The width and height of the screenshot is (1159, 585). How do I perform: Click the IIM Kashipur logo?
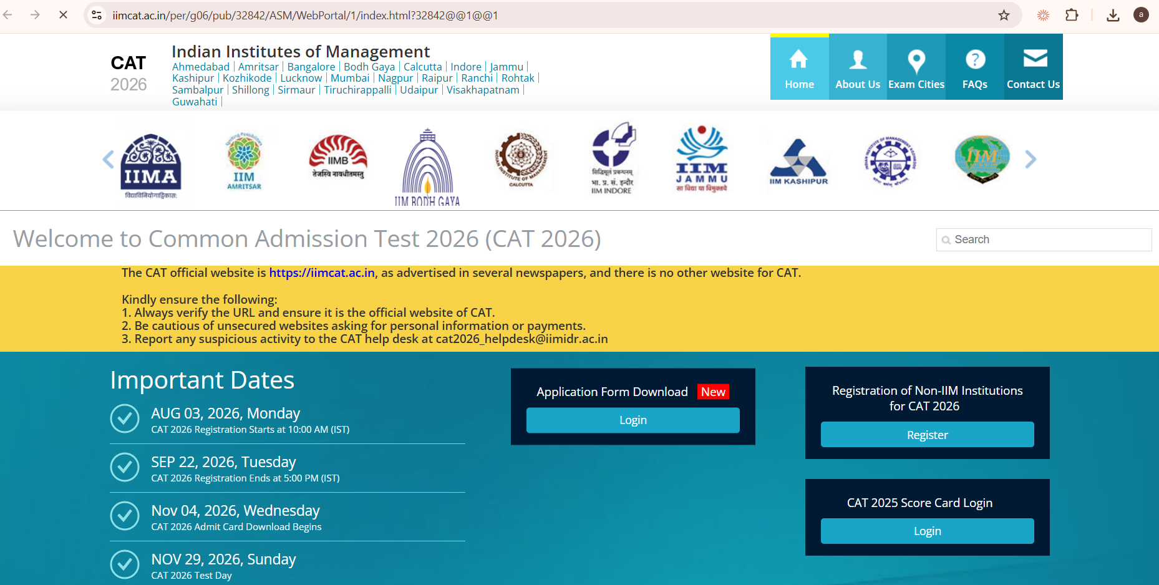[x=798, y=162]
